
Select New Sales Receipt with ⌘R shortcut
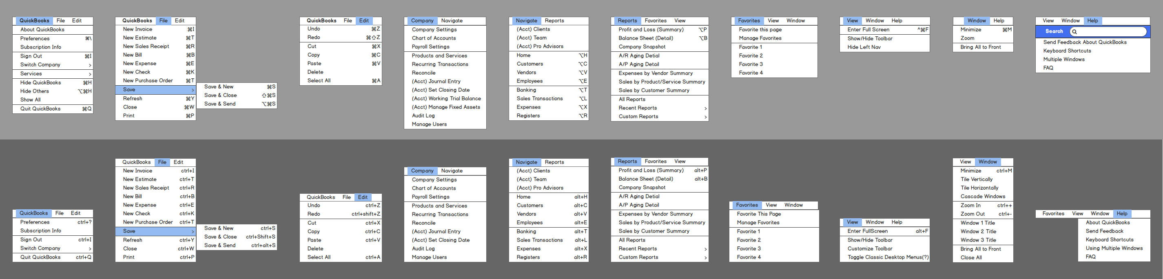pyautogui.click(x=156, y=46)
